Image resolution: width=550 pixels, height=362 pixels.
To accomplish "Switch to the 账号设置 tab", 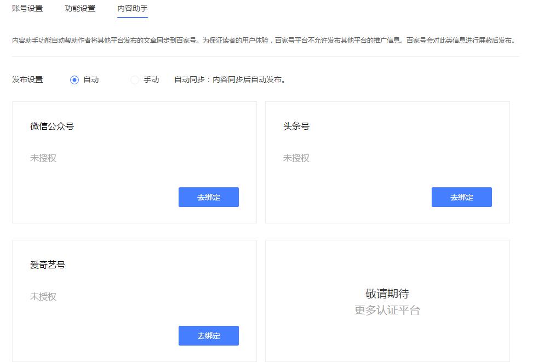I will (x=26, y=9).
